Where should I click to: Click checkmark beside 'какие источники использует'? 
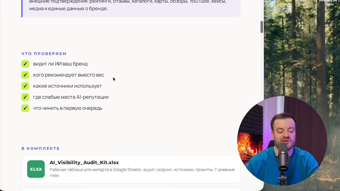pos(25,86)
